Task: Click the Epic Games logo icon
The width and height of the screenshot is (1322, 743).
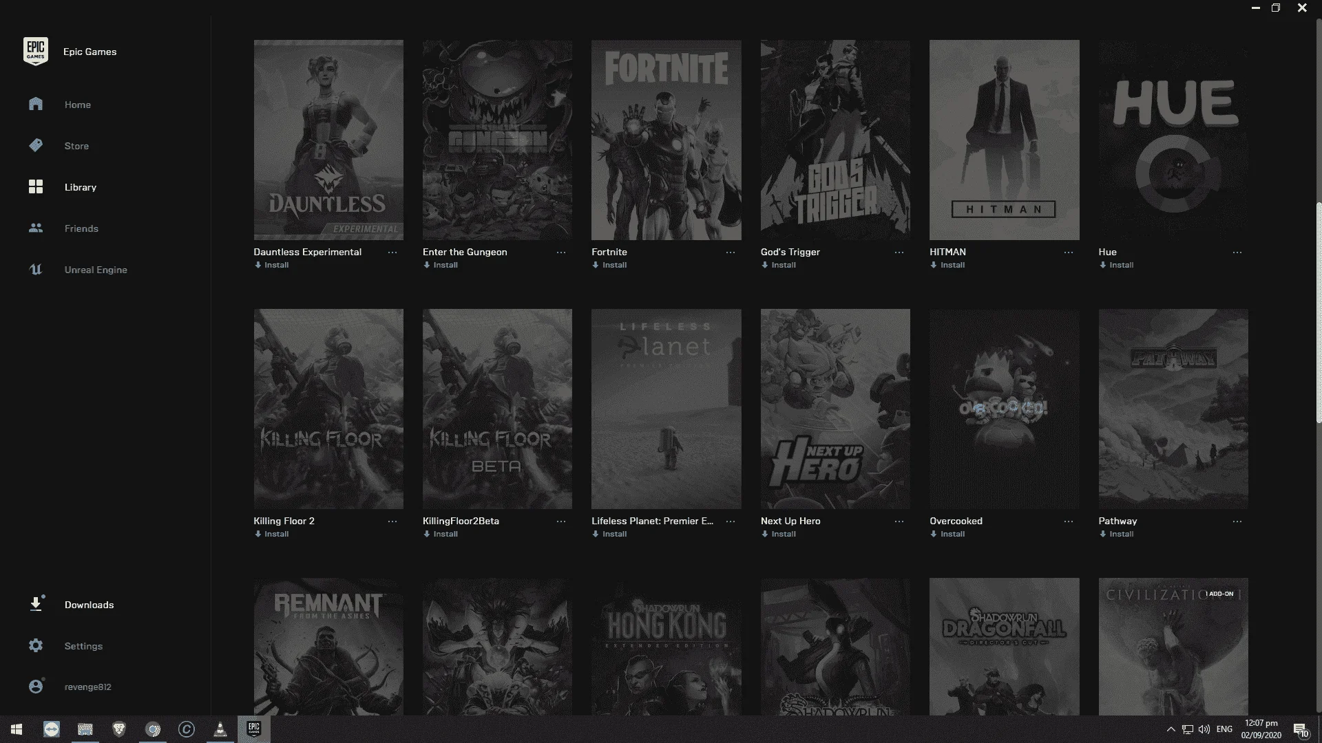Action: (x=36, y=52)
